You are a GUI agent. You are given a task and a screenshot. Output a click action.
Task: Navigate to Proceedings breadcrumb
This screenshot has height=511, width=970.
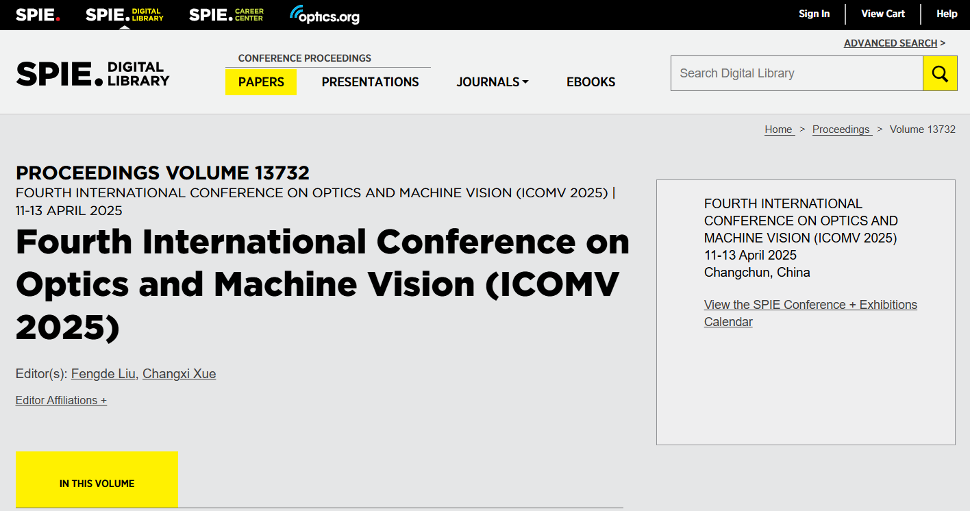coord(842,129)
